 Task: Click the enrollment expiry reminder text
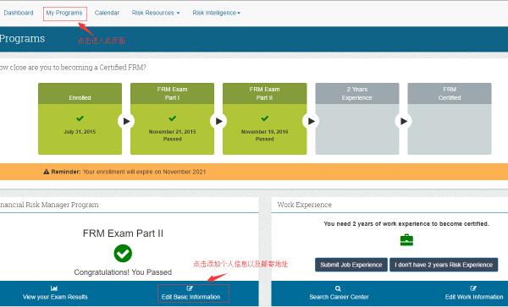click(144, 172)
